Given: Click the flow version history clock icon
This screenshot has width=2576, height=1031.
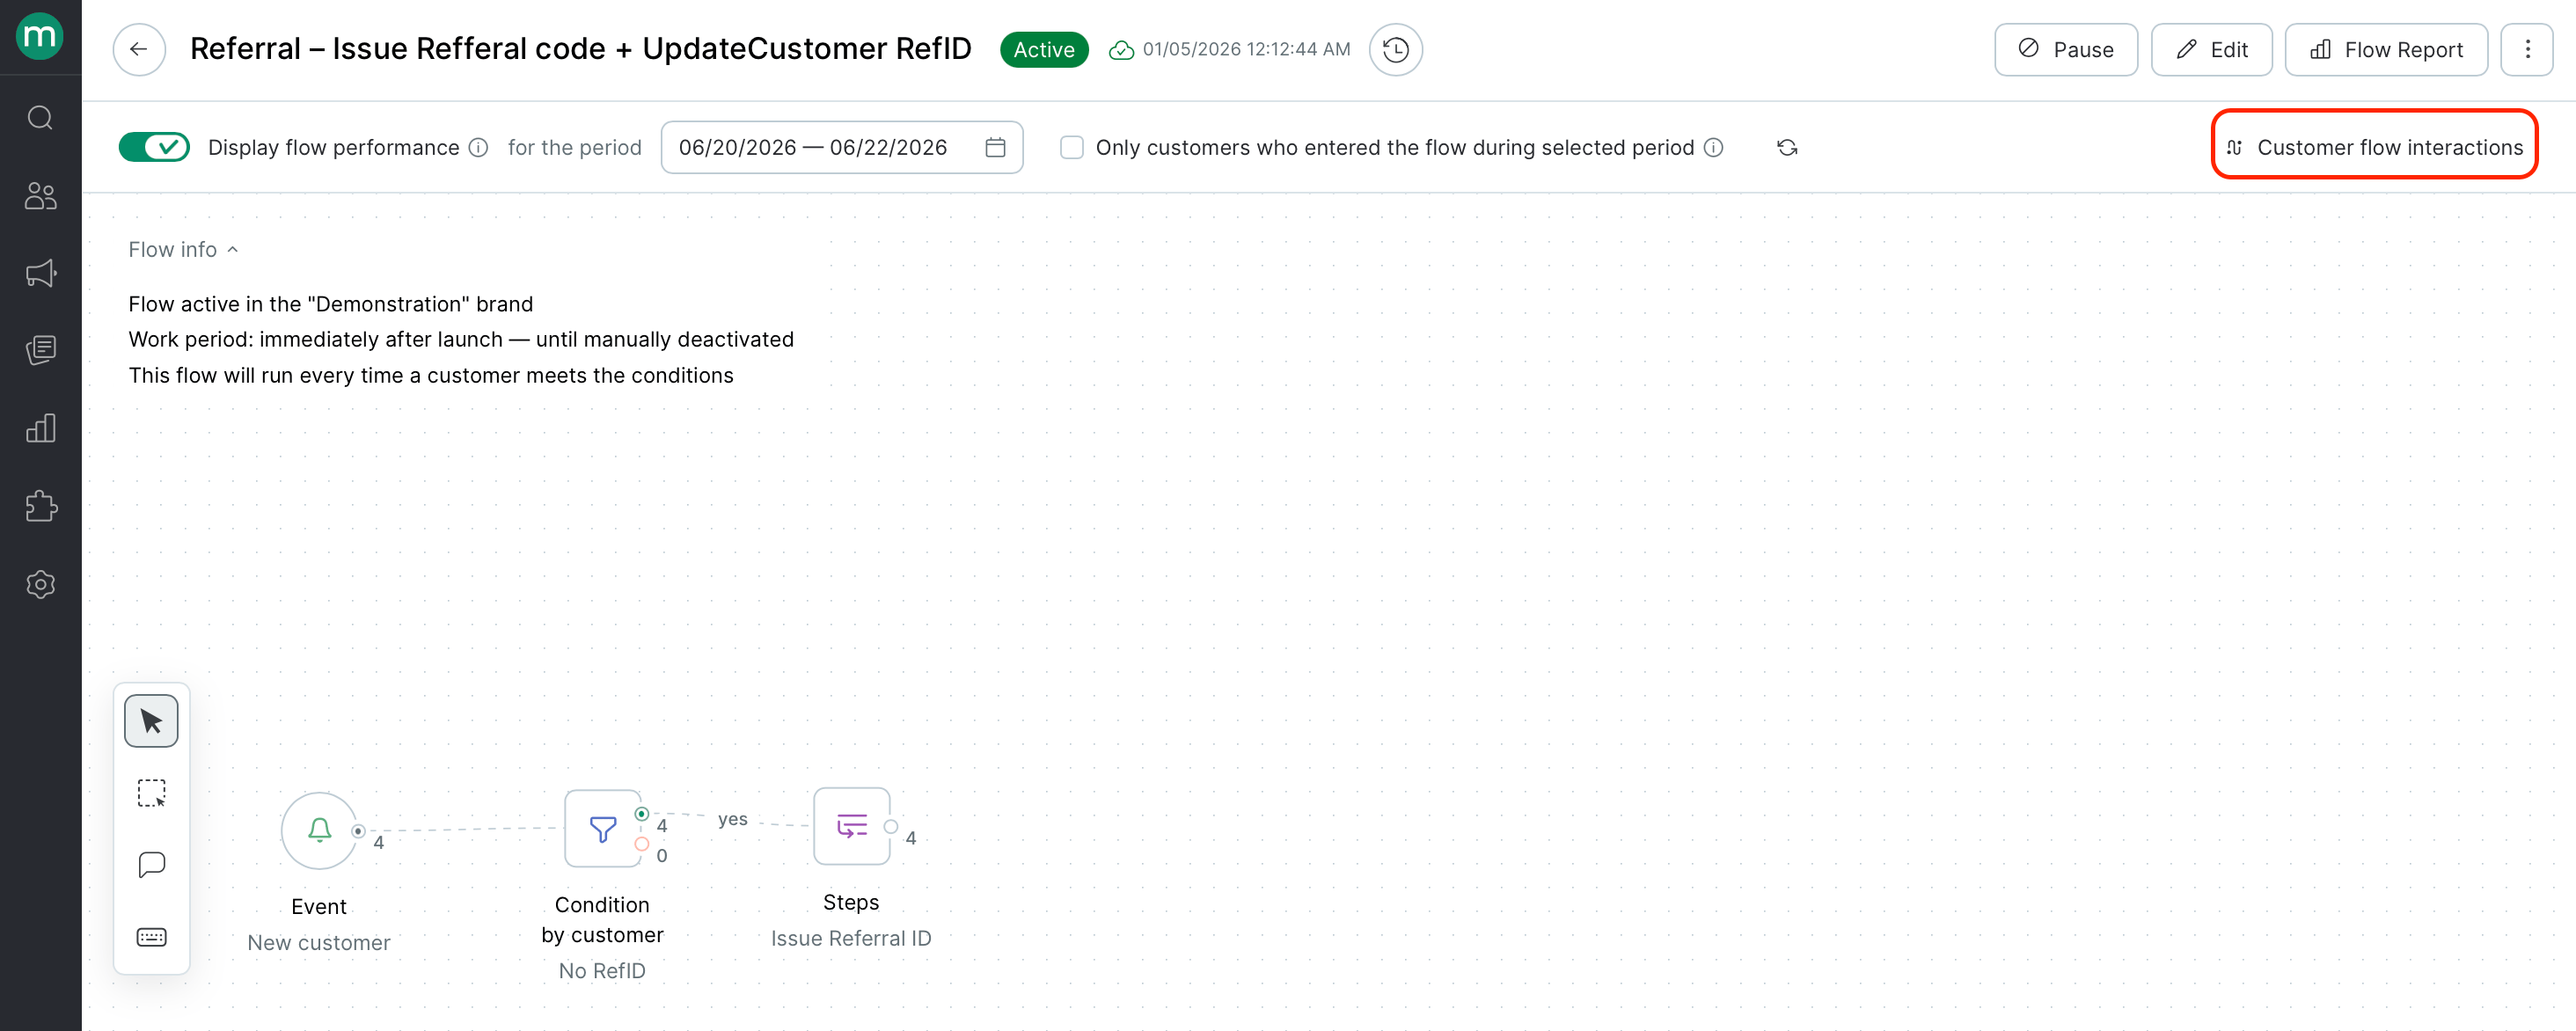Looking at the screenshot, I should [x=1395, y=49].
